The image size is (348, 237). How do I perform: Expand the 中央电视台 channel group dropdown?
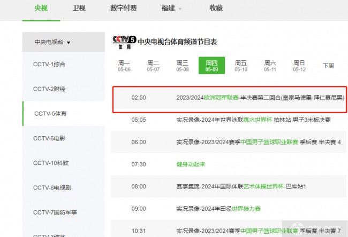(64, 42)
